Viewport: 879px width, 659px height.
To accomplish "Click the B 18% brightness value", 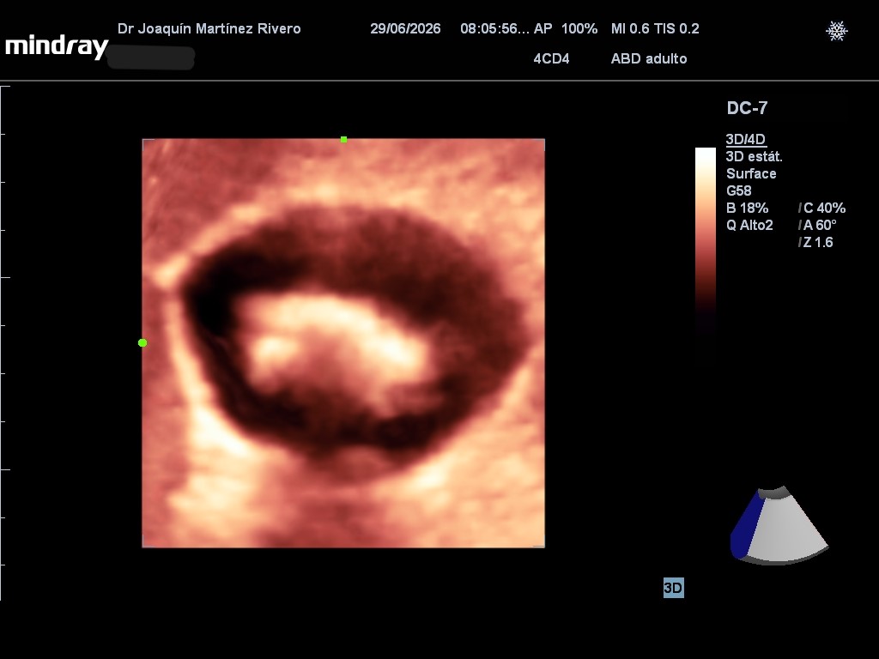I will click(748, 208).
